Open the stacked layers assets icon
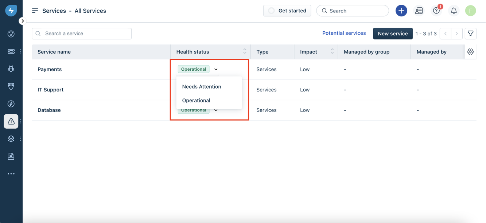 point(11,139)
